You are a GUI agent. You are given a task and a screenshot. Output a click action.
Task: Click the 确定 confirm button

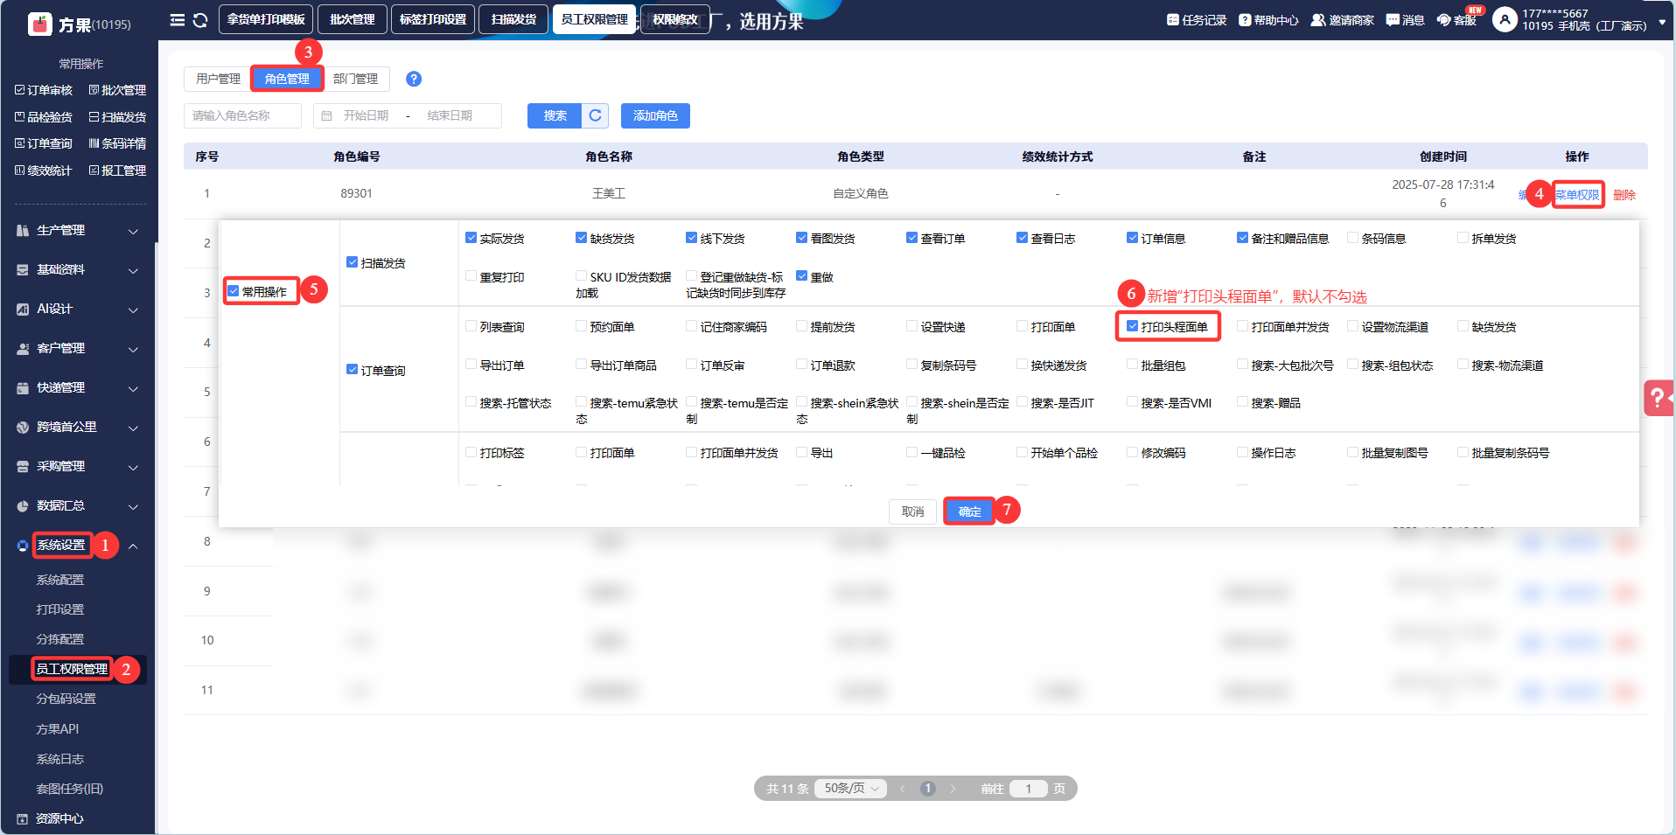969,511
